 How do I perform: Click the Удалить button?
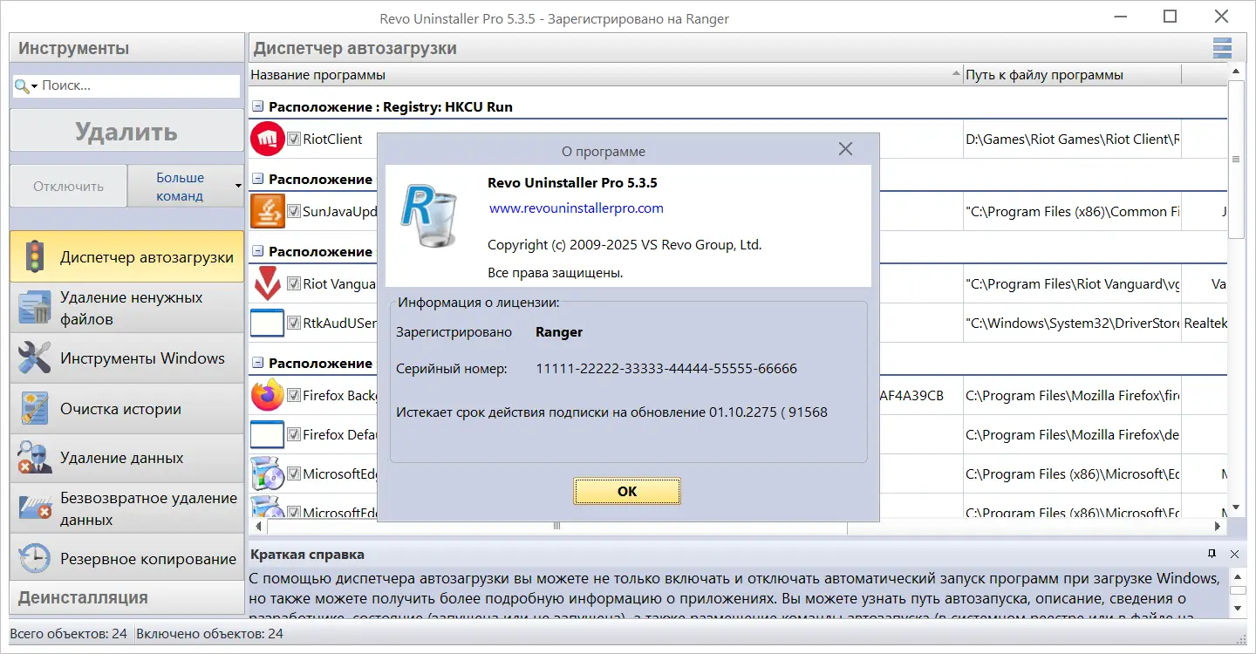[126, 132]
